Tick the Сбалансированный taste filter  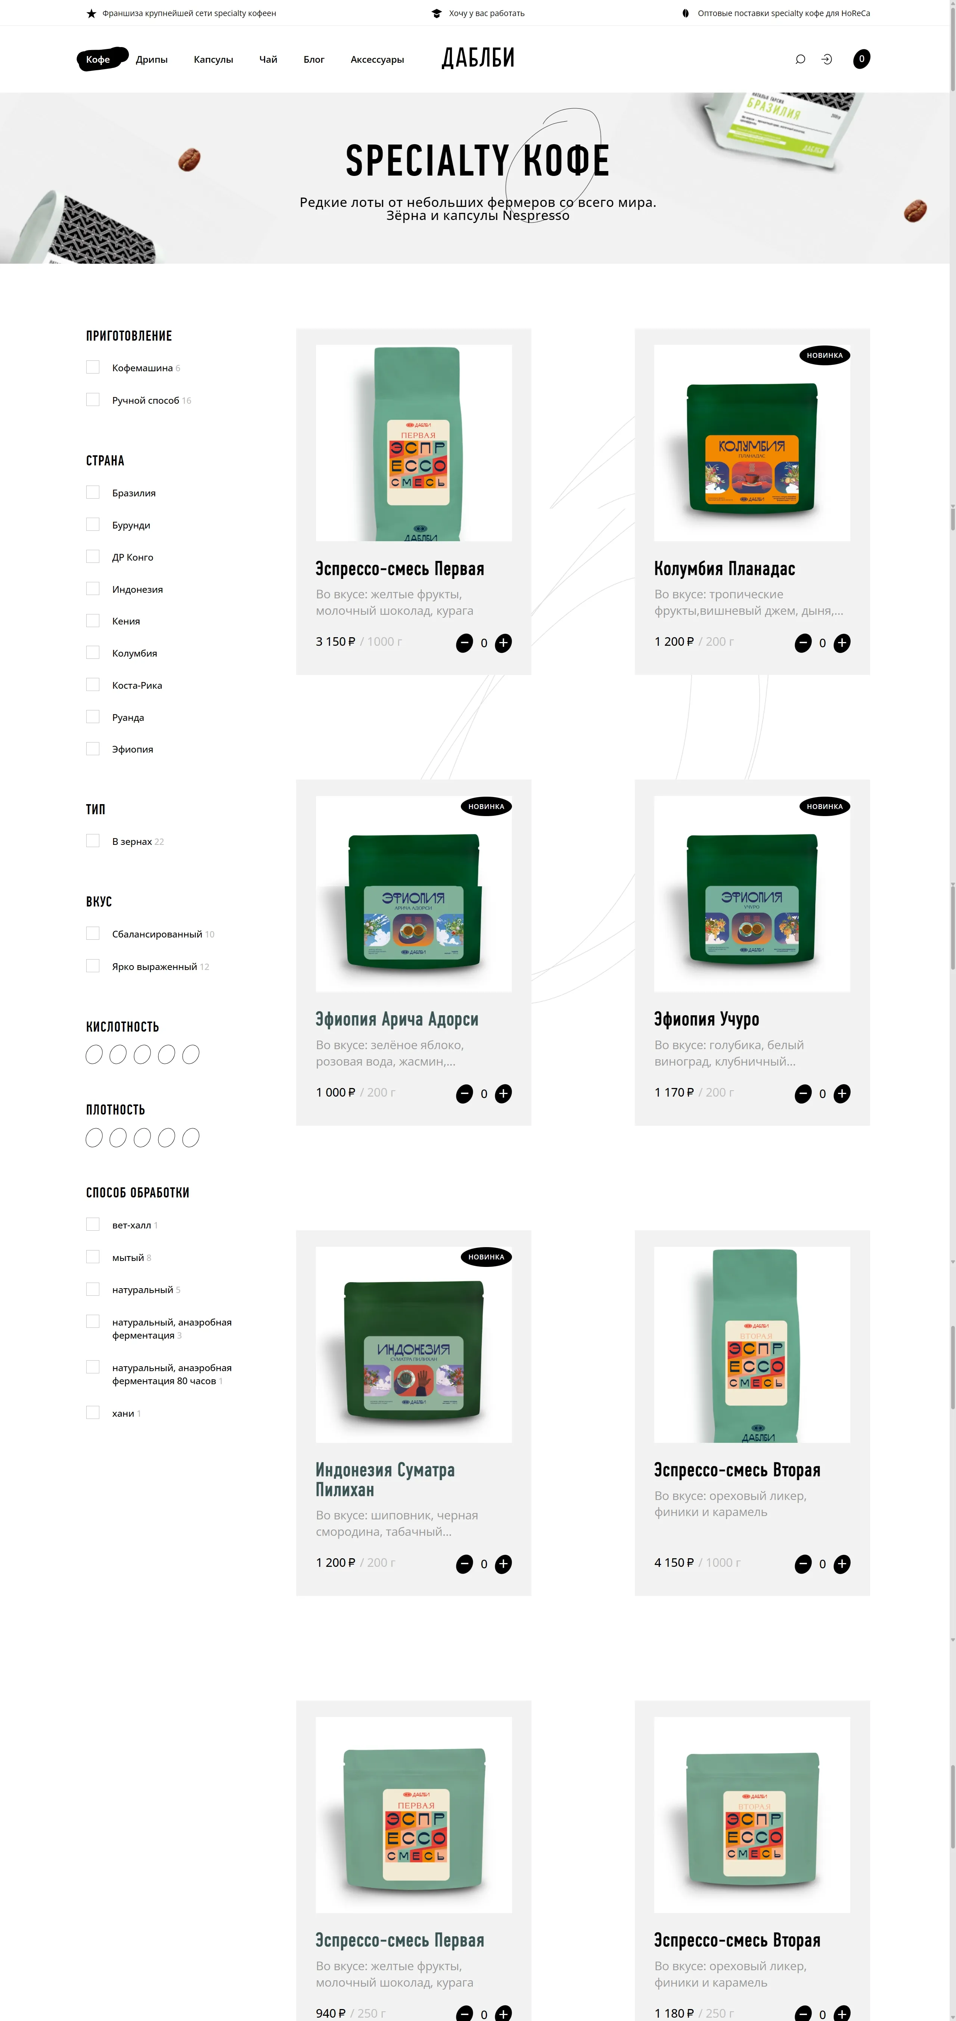93,934
